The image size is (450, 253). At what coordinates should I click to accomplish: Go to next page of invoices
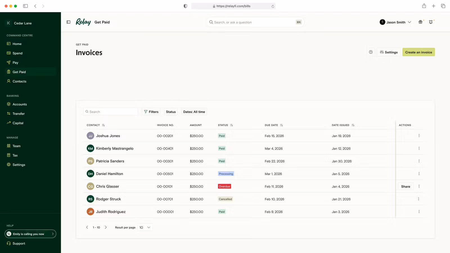(x=106, y=227)
